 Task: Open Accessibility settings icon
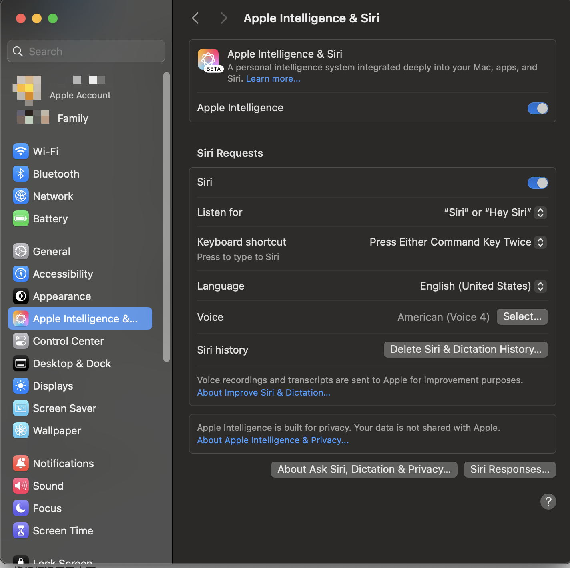[x=21, y=274]
